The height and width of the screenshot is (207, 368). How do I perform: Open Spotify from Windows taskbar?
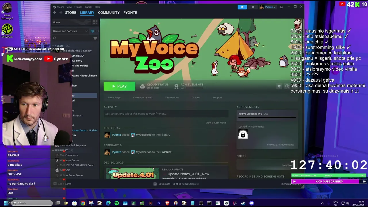coord(117,203)
